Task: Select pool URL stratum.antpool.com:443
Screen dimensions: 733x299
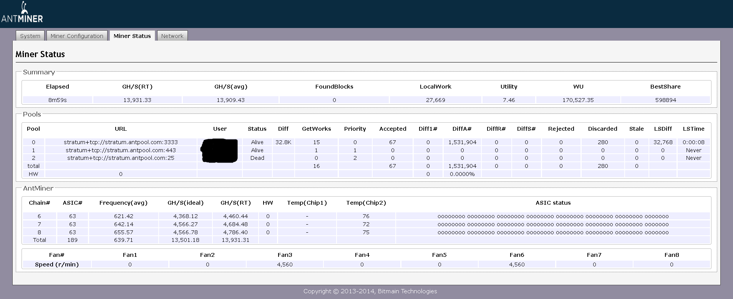Action: coord(121,150)
